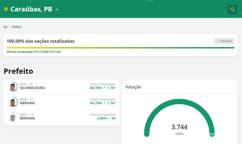Click the back arrow icon

[x=6, y=27]
